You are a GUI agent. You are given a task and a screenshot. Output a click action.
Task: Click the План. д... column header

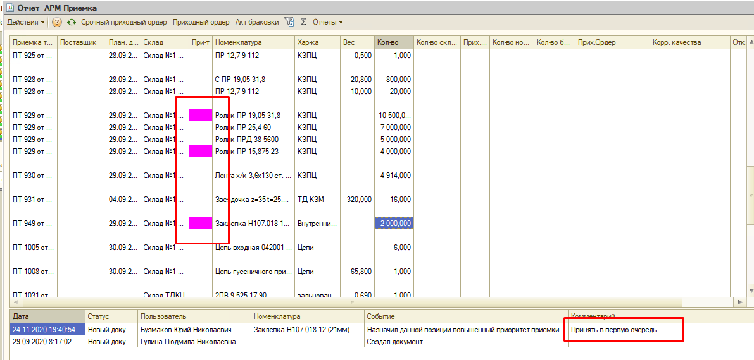coord(123,42)
